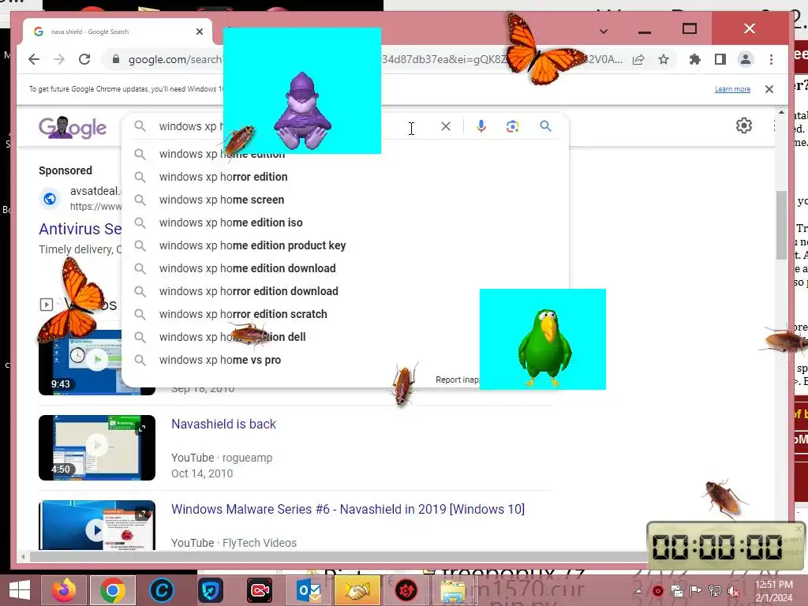
Task: Play the 4:50 video thumbnail
Action: (x=97, y=448)
